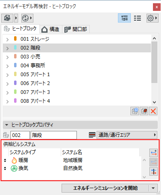Switch to flat list view

click(x=137, y=18)
